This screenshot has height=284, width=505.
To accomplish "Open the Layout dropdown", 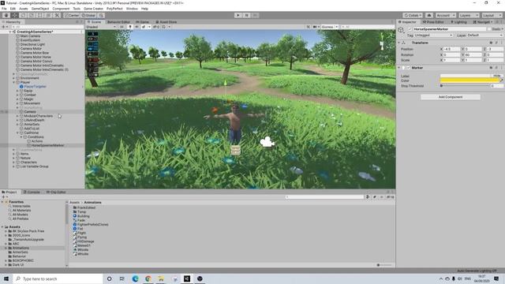I will [492, 15].
